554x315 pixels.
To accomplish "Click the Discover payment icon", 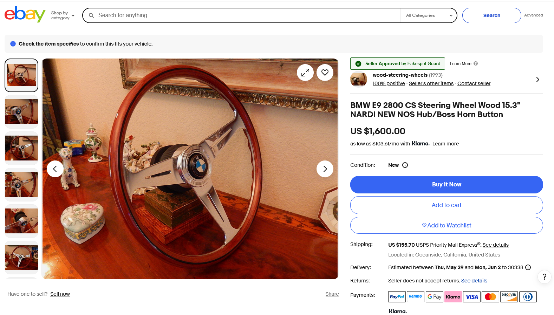I will tap(509, 297).
